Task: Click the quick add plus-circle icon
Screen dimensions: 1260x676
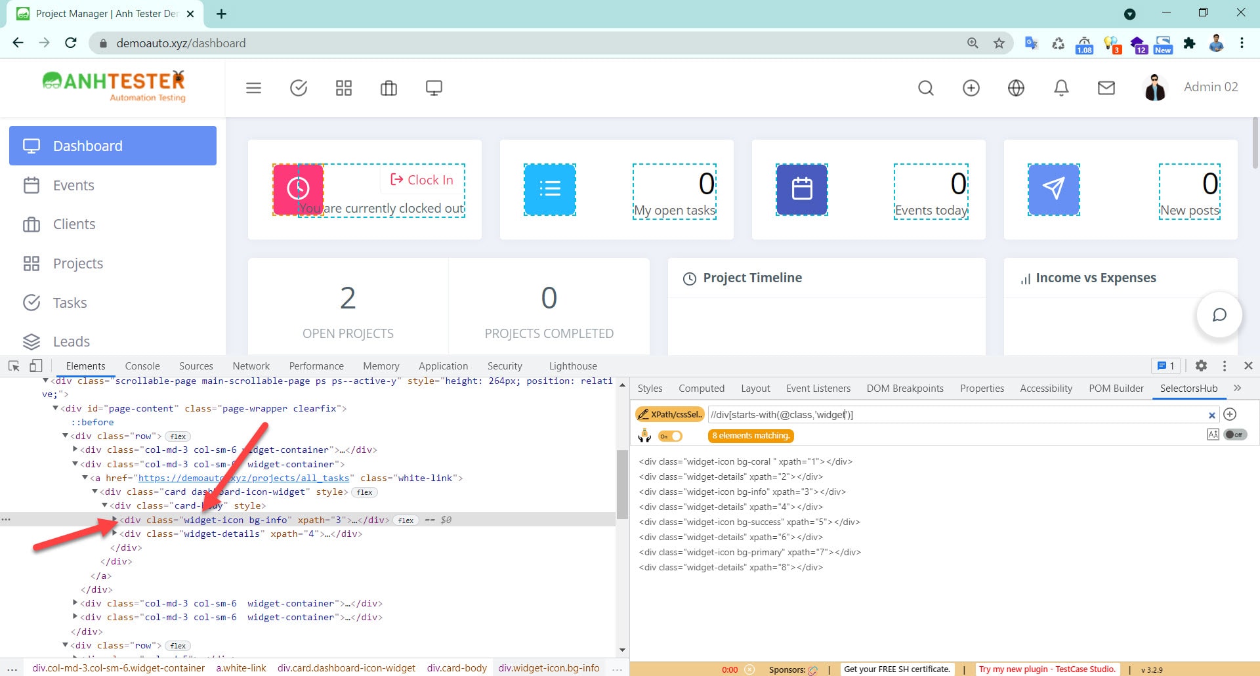Action: [971, 88]
